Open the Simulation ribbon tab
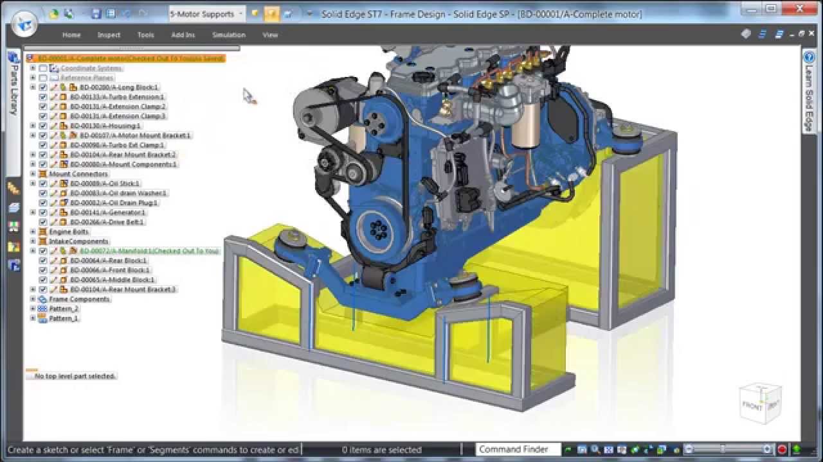Image resolution: width=823 pixels, height=462 pixels. [229, 35]
